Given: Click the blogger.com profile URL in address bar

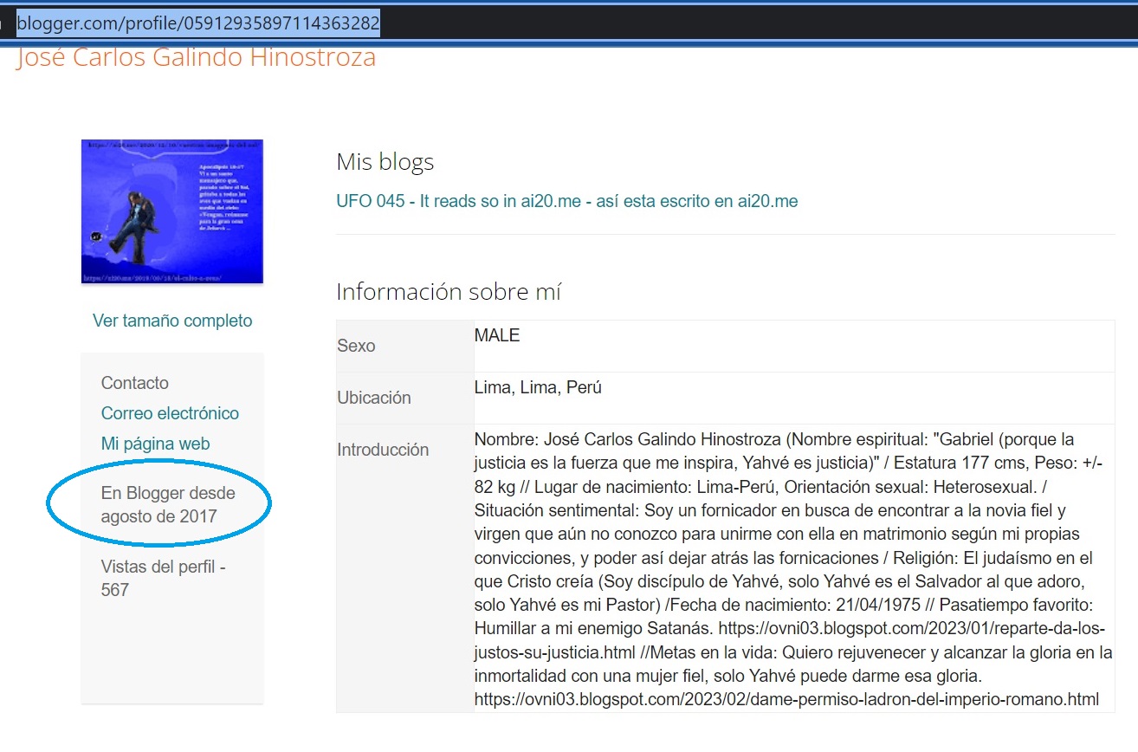Looking at the screenshot, I should 198,23.
